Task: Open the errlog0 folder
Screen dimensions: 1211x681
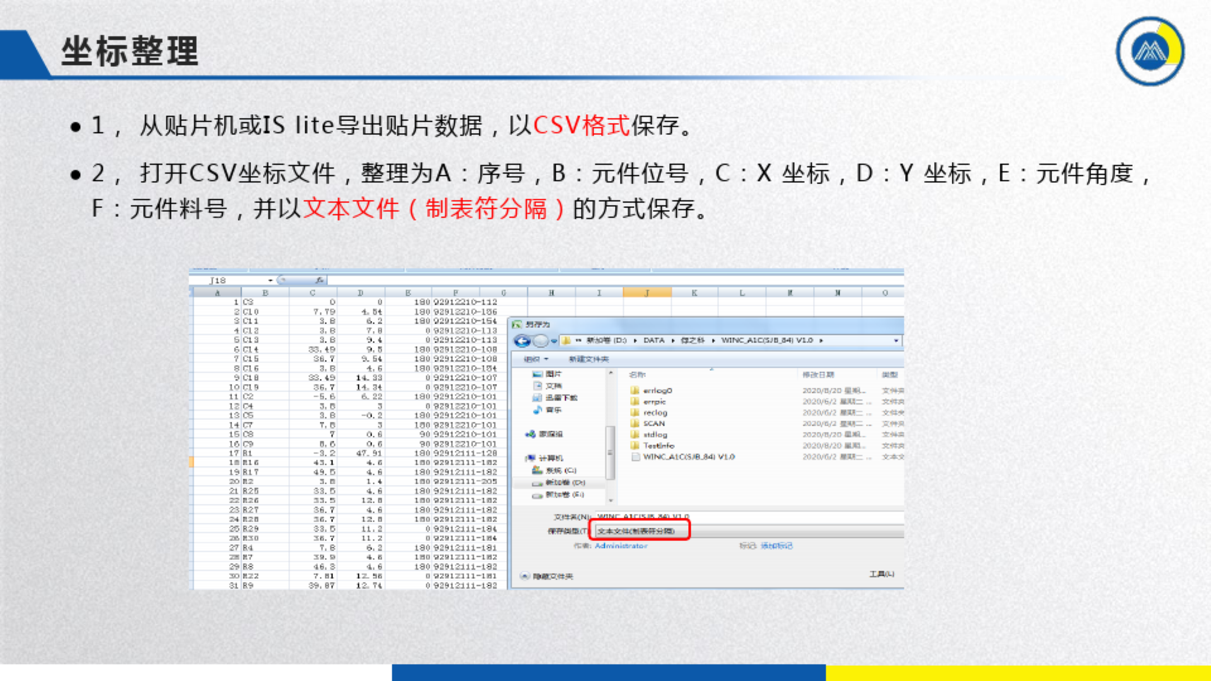Action: click(x=657, y=390)
